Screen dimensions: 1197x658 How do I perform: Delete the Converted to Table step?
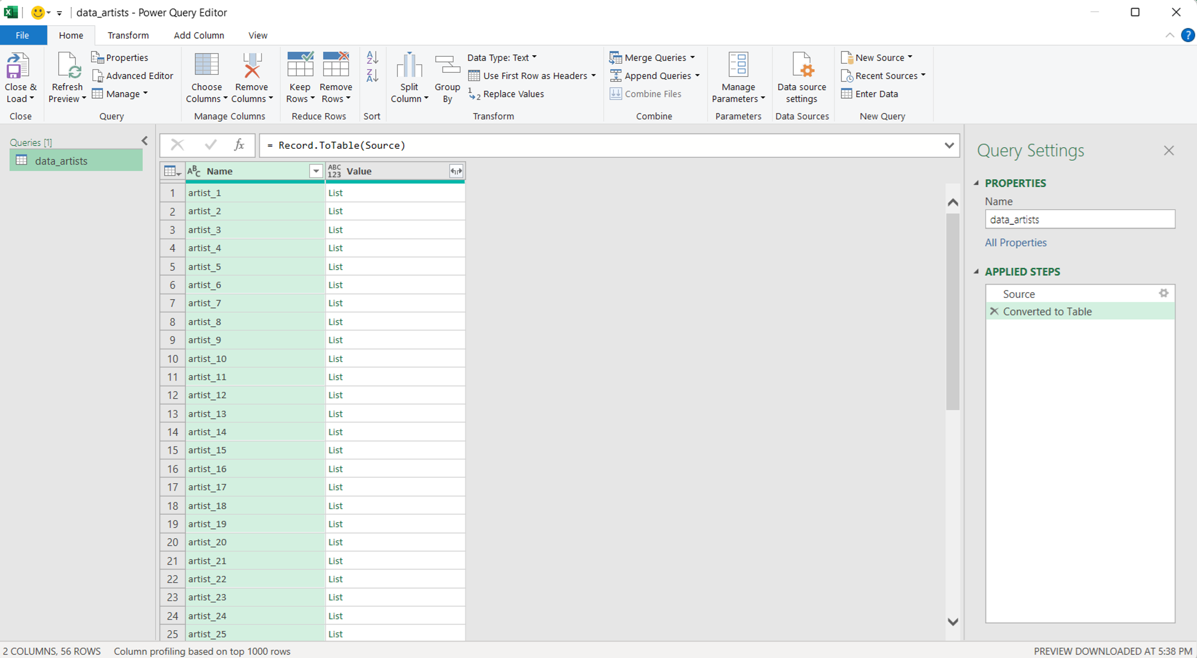point(994,311)
